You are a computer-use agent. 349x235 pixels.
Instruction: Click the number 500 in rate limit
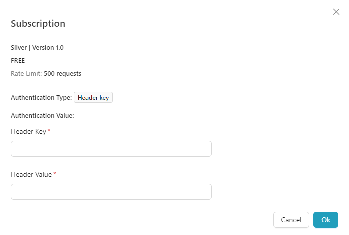pyautogui.click(x=49, y=74)
